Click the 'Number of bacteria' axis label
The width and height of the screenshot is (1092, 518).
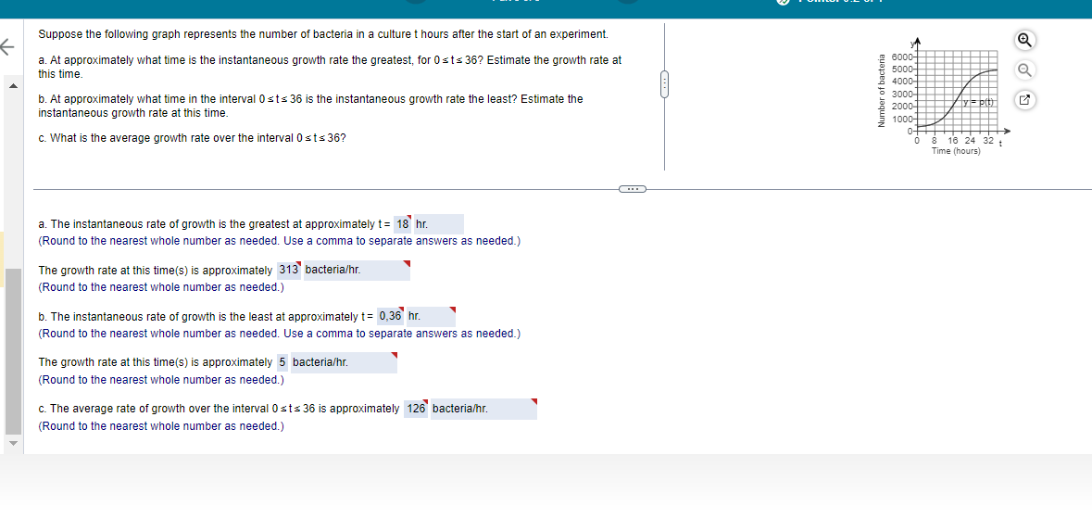[x=882, y=91]
